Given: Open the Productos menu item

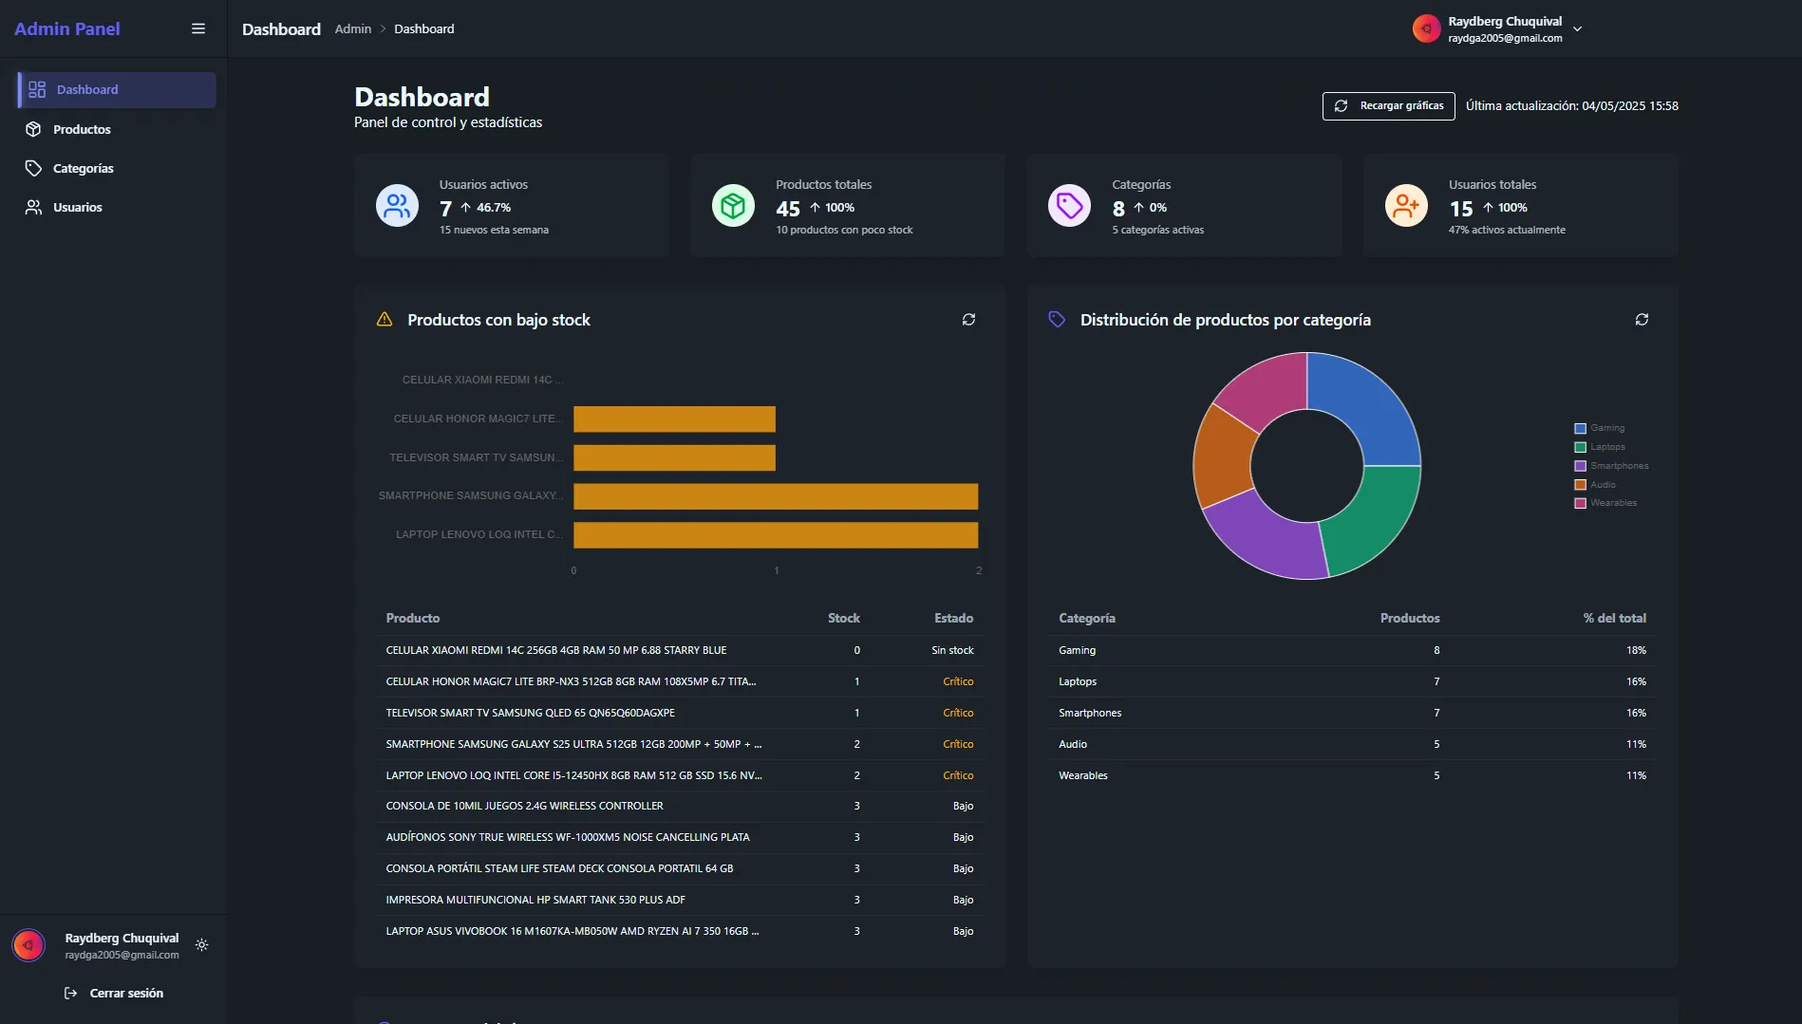Looking at the screenshot, I should 82,129.
